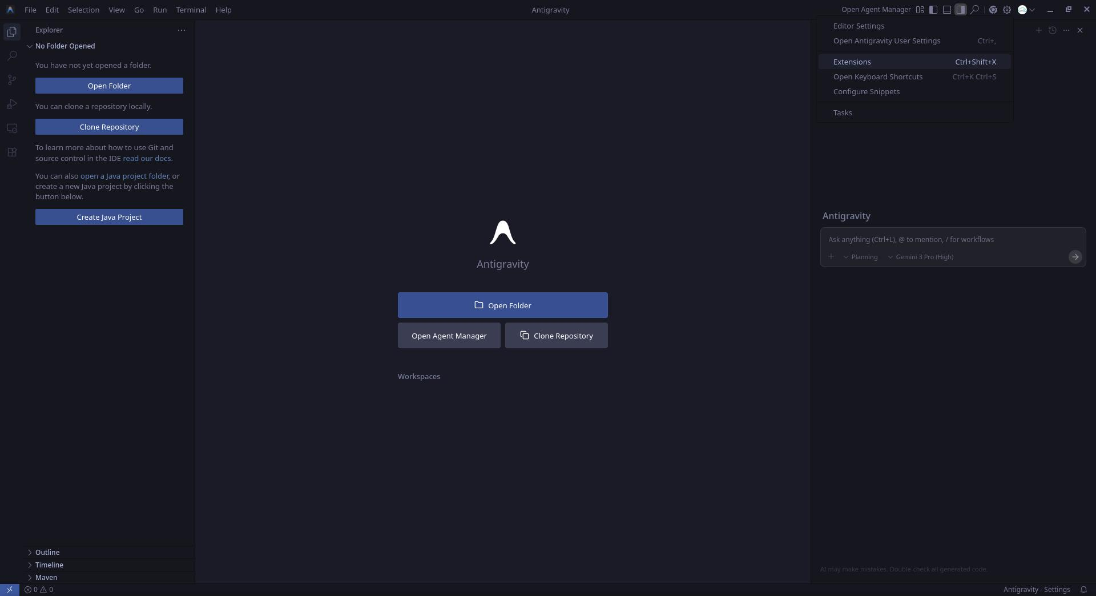This screenshot has height=596, width=1096.
Task: Open the Help menu
Action: point(223,10)
